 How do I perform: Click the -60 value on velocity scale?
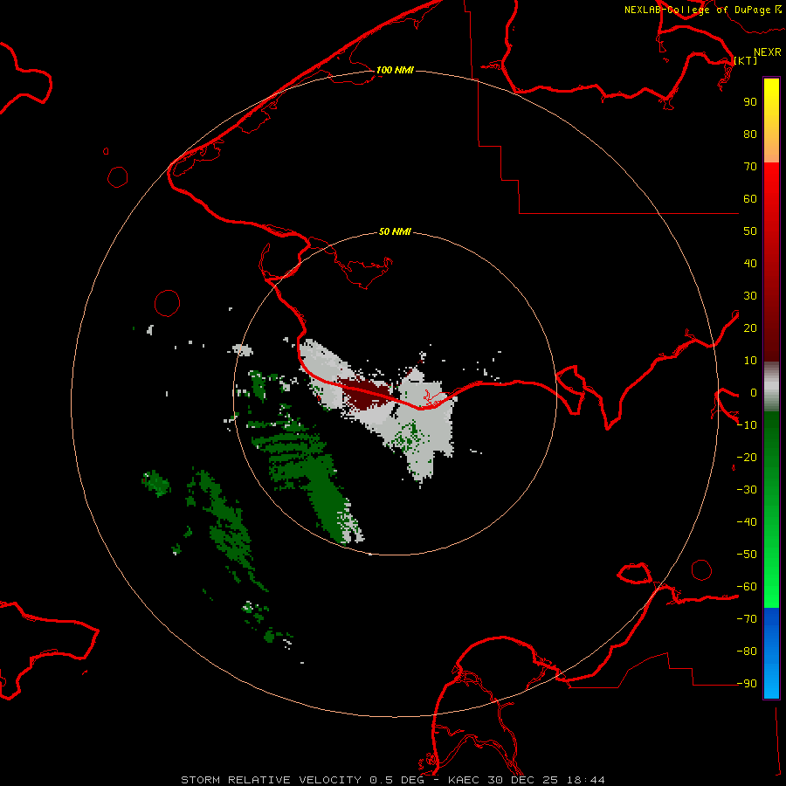(x=747, y=587)
